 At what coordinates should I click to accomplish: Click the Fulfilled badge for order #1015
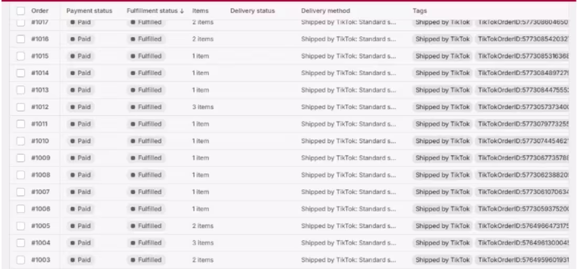tap(146, 56)
